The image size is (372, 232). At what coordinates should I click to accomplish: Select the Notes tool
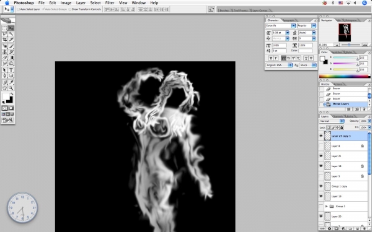4,82
